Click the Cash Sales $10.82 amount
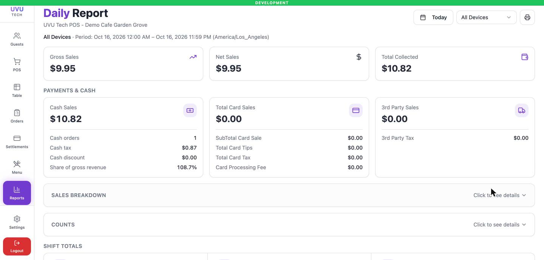544x260 pixels. tap(66, 119)
